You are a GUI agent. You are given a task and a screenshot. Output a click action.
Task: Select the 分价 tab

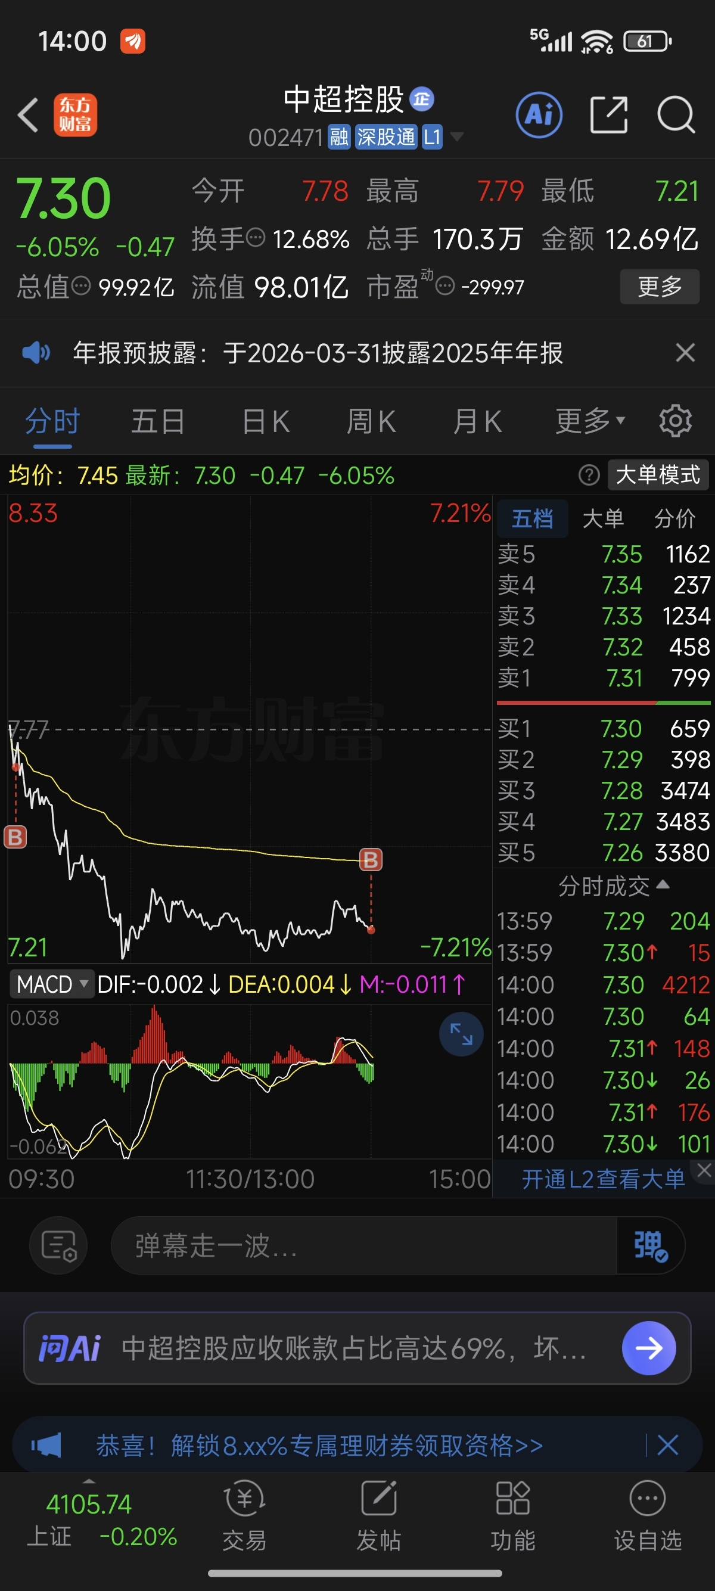675,518
